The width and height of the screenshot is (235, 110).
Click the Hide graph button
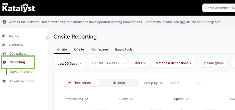tap(213, 63)
